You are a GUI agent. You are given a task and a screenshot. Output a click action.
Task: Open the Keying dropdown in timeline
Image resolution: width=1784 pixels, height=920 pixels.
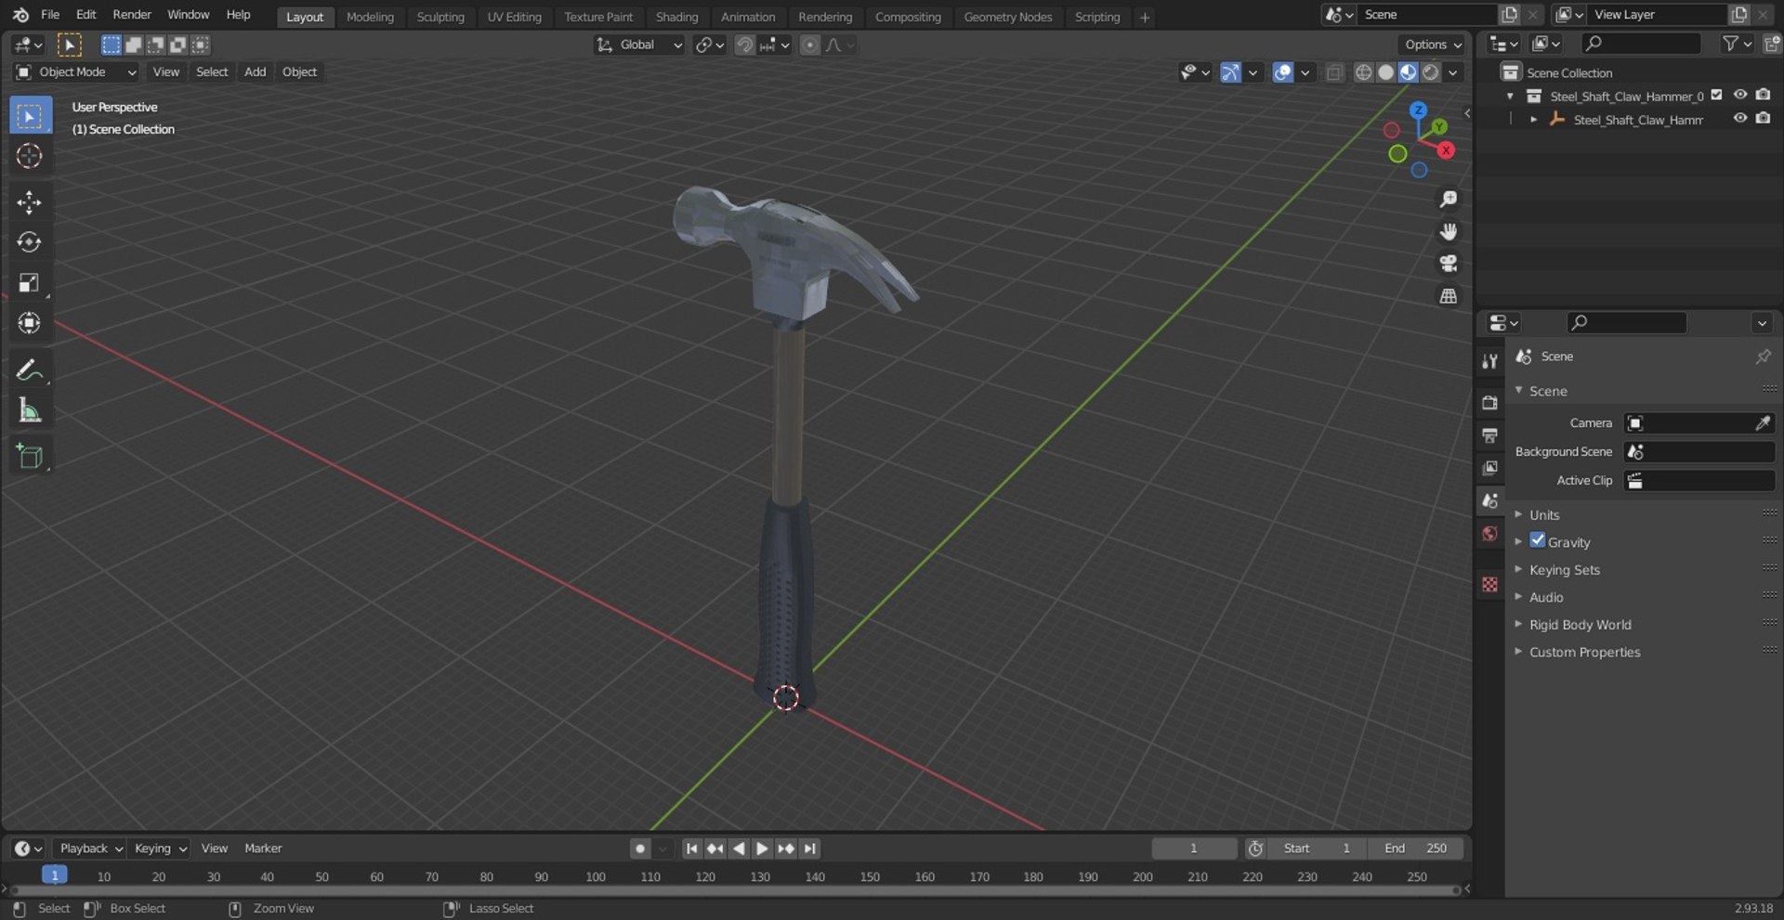159,849
